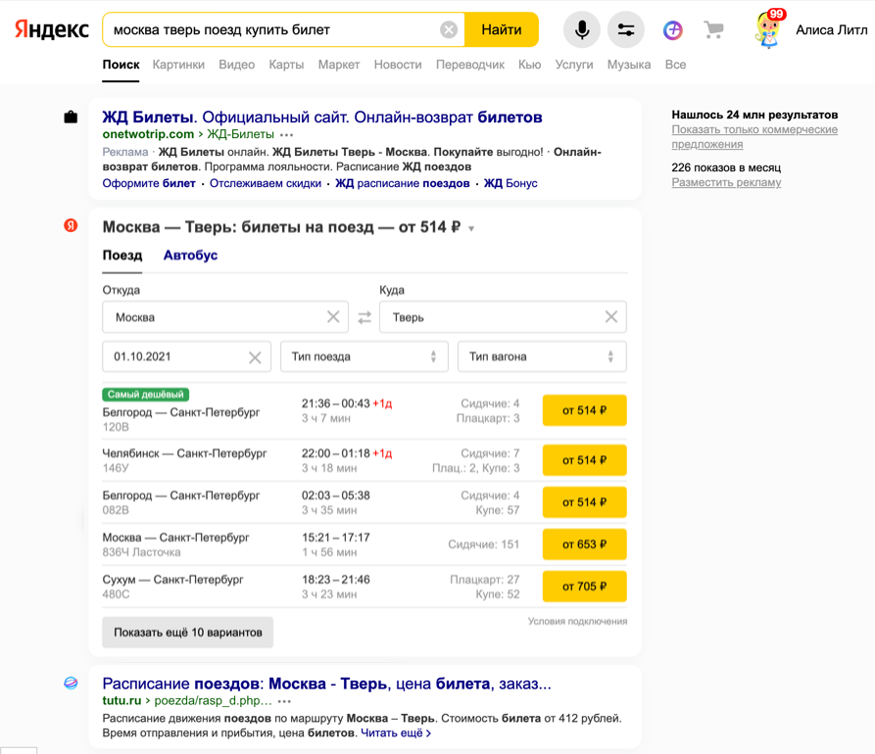Open the Тип вагона dropdown
This screenshot has height=754, width=875.
541,357
